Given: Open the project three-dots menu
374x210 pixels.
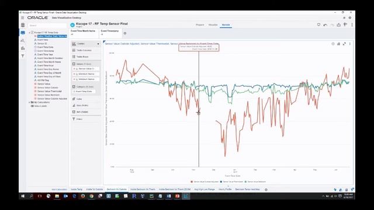Looking at the screenshot, I should (352, 24).
